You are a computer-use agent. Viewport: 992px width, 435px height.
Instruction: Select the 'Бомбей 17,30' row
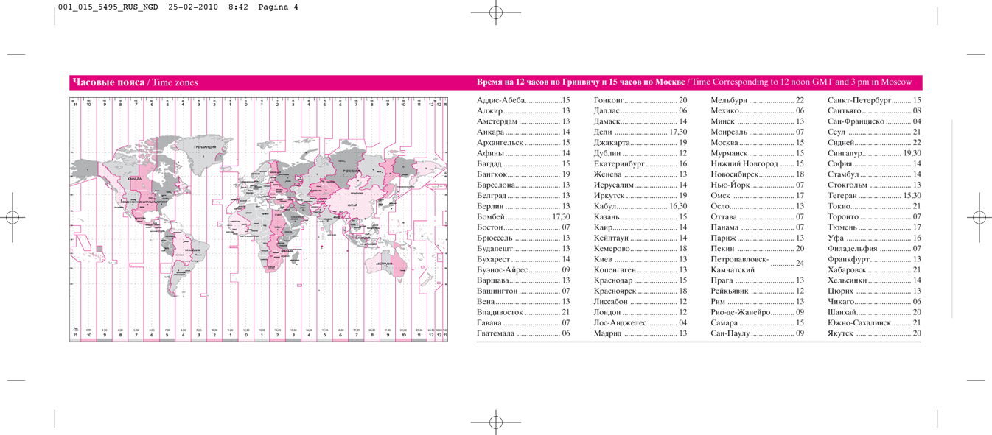pyautogui.click(x=523, y=217)
